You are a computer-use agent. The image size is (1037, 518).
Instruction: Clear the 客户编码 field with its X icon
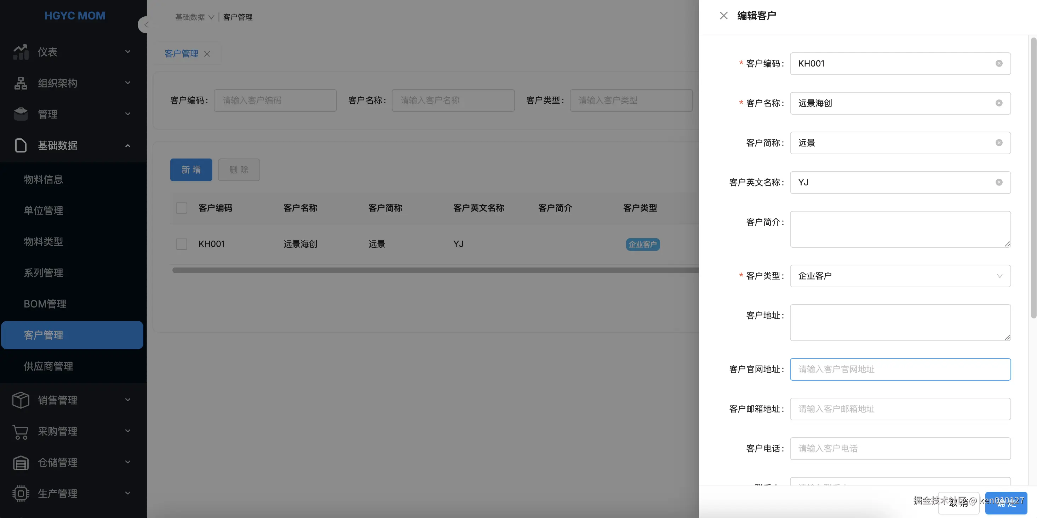pyautogui.click(x=999, y=64)
